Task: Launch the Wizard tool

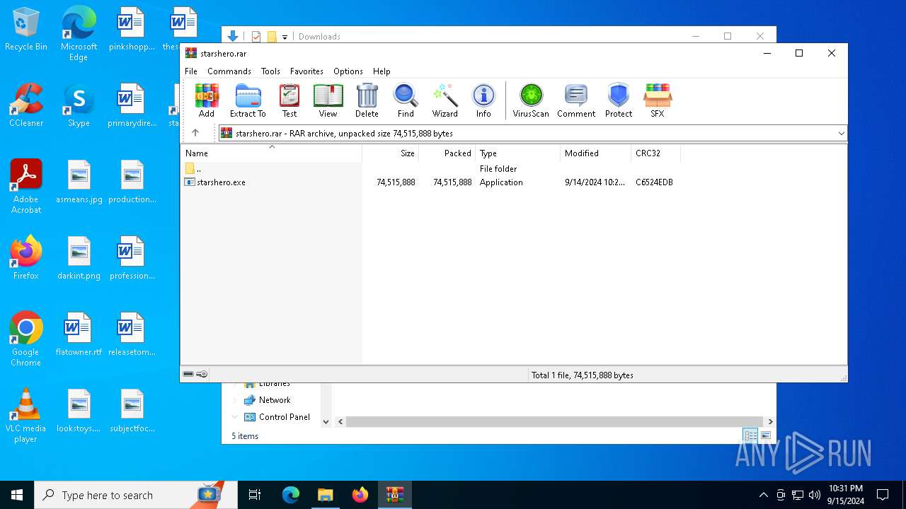Action: 445,100
